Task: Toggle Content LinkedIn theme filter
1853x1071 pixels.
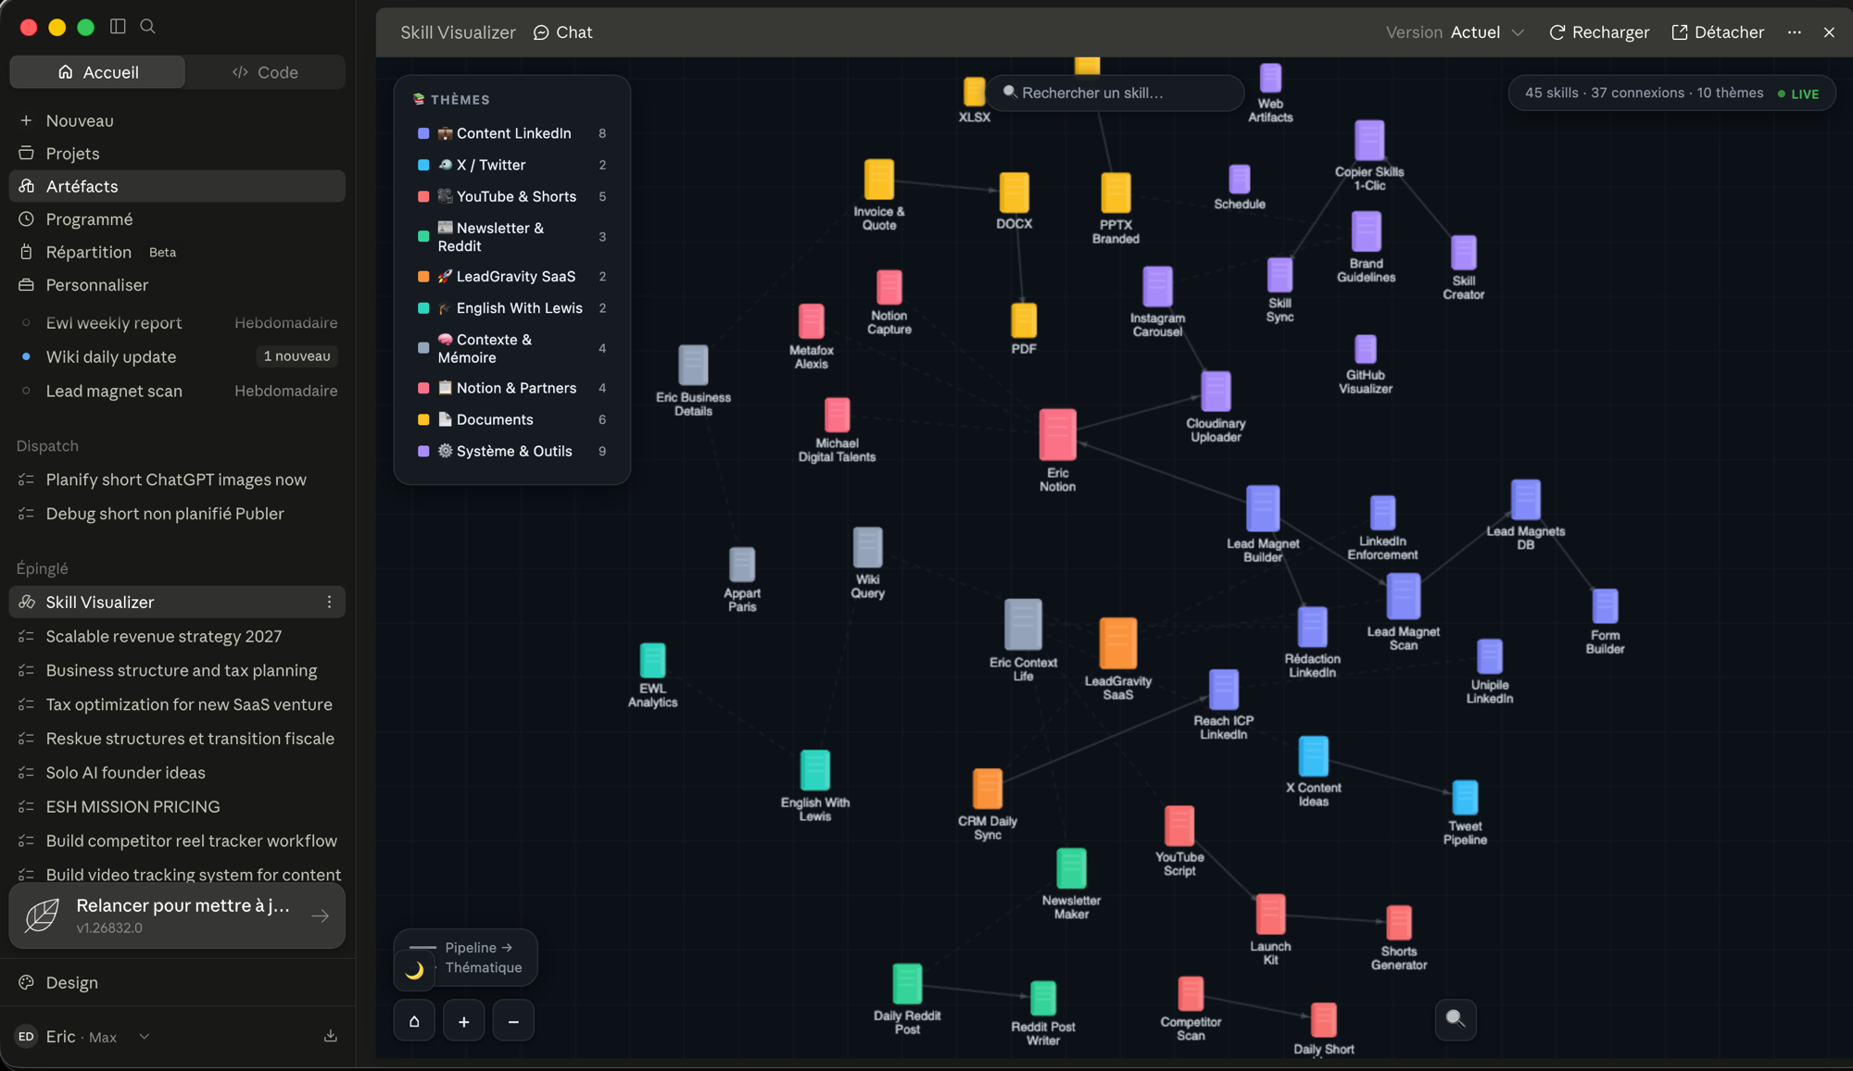Action: tap(511, 133)
